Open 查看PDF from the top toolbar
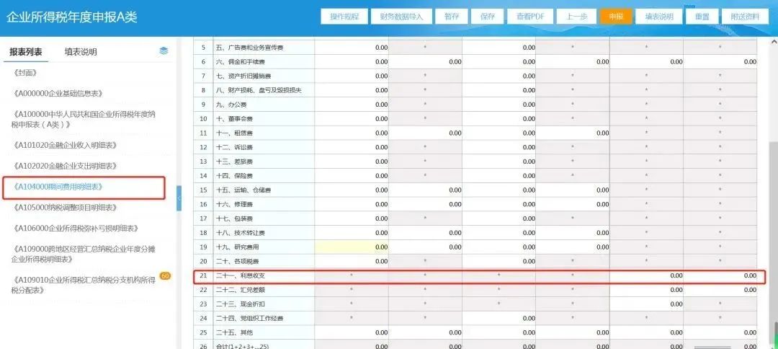Viewport: 778px width, 349px height. (530, 17)
